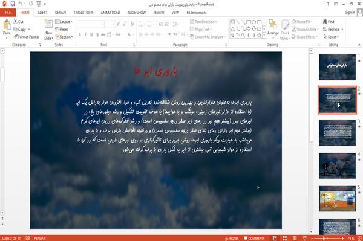363x241 pixels.
Task: Switch to the TRANSITIONS tab
Action: coord(83,13)
